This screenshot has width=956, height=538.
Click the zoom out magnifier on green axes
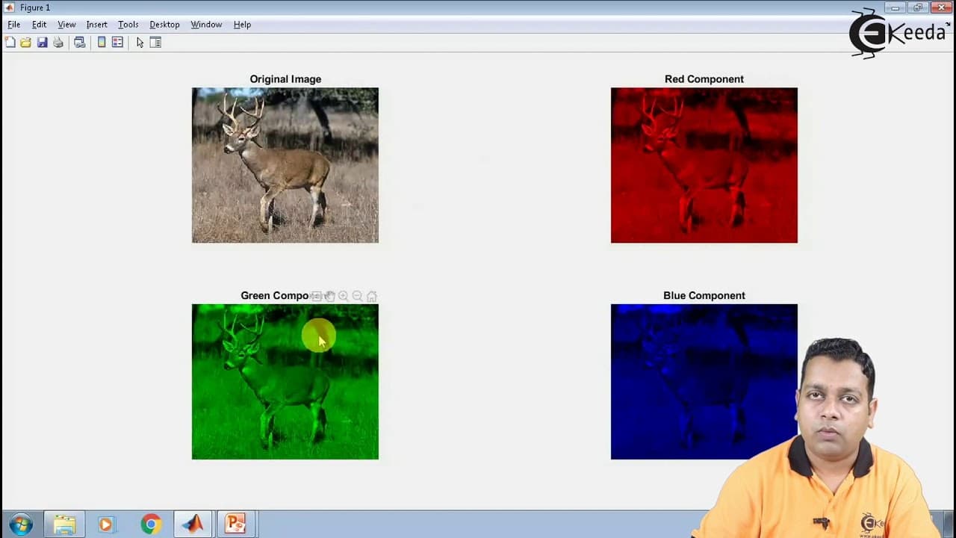pos(357,296)
